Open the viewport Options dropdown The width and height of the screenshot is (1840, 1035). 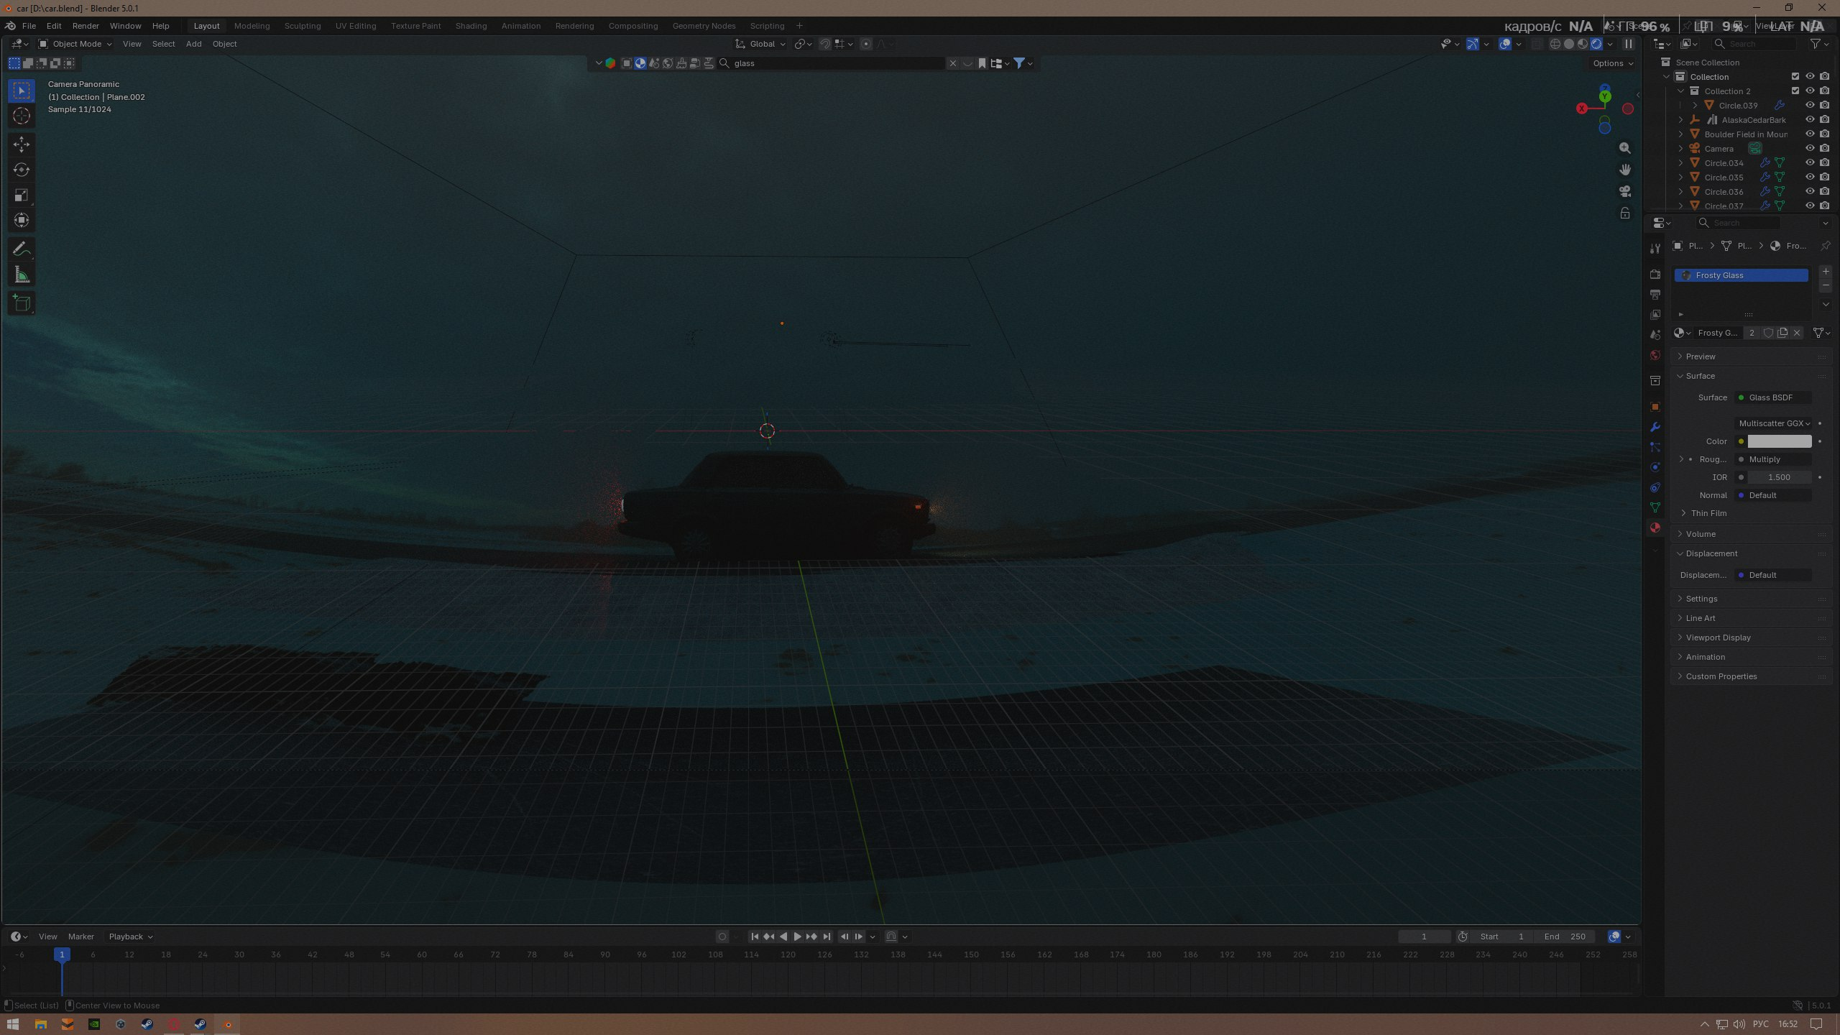tap(1612, 63)
